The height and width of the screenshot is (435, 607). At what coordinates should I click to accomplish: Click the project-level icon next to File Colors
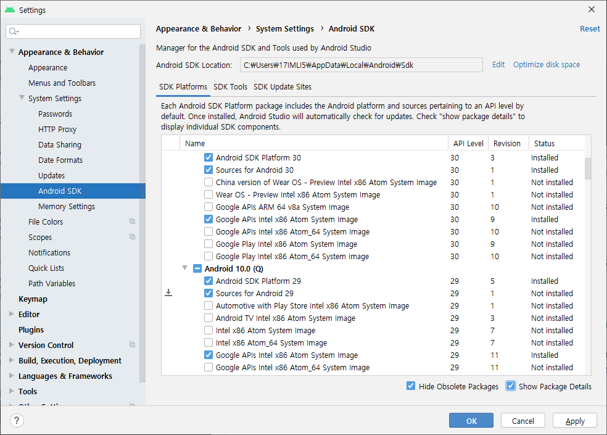132,222
